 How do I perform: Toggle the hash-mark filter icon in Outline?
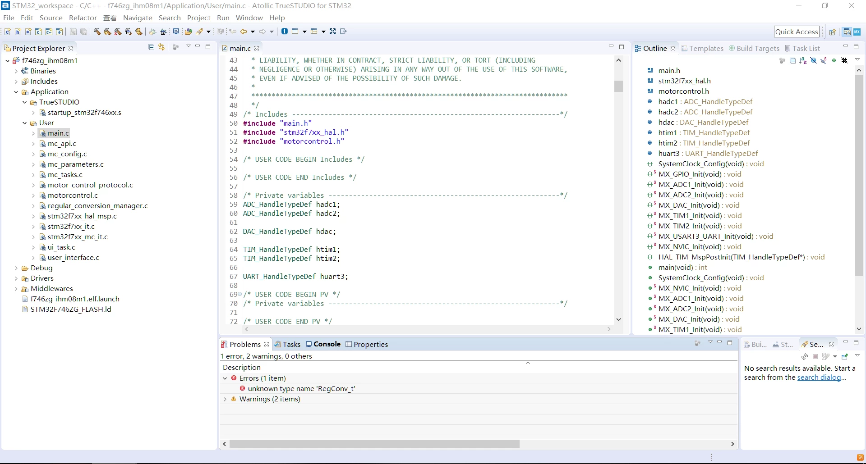tap(844, 60)
